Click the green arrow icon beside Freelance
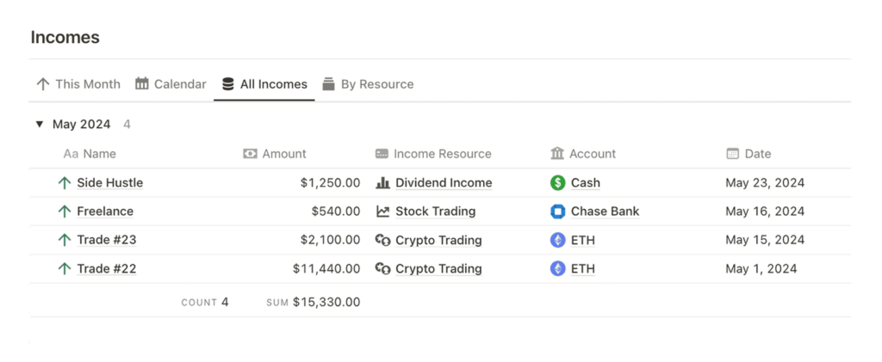The image size is (882, 362). coord(65,212)
